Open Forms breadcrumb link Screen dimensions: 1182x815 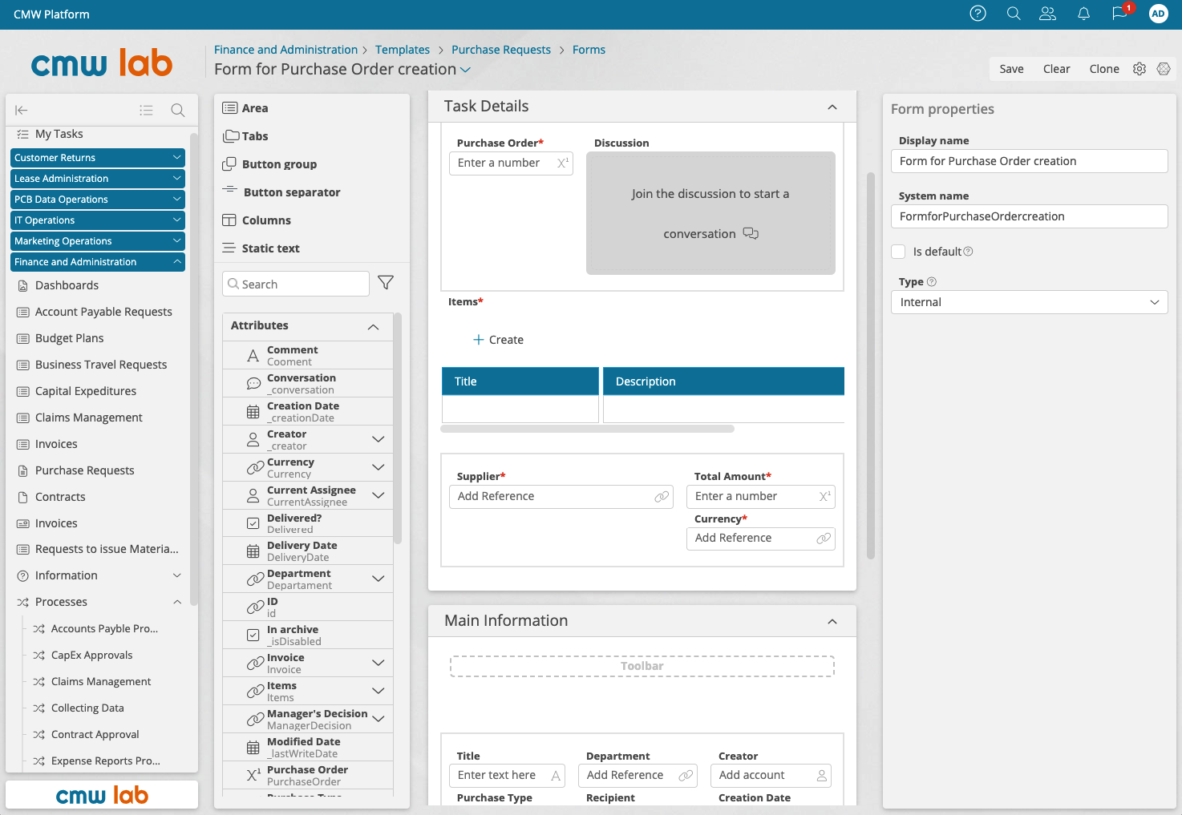589,50
